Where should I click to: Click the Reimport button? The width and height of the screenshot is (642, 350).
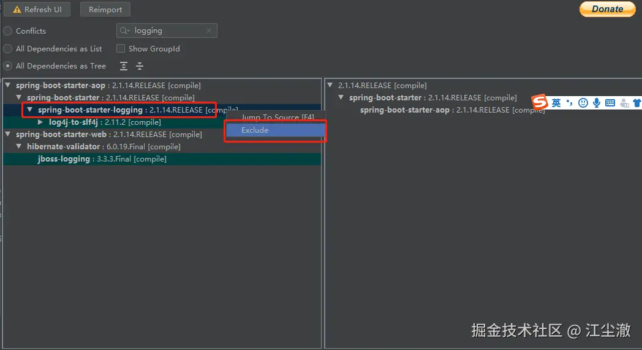click(x=105, y=9)
